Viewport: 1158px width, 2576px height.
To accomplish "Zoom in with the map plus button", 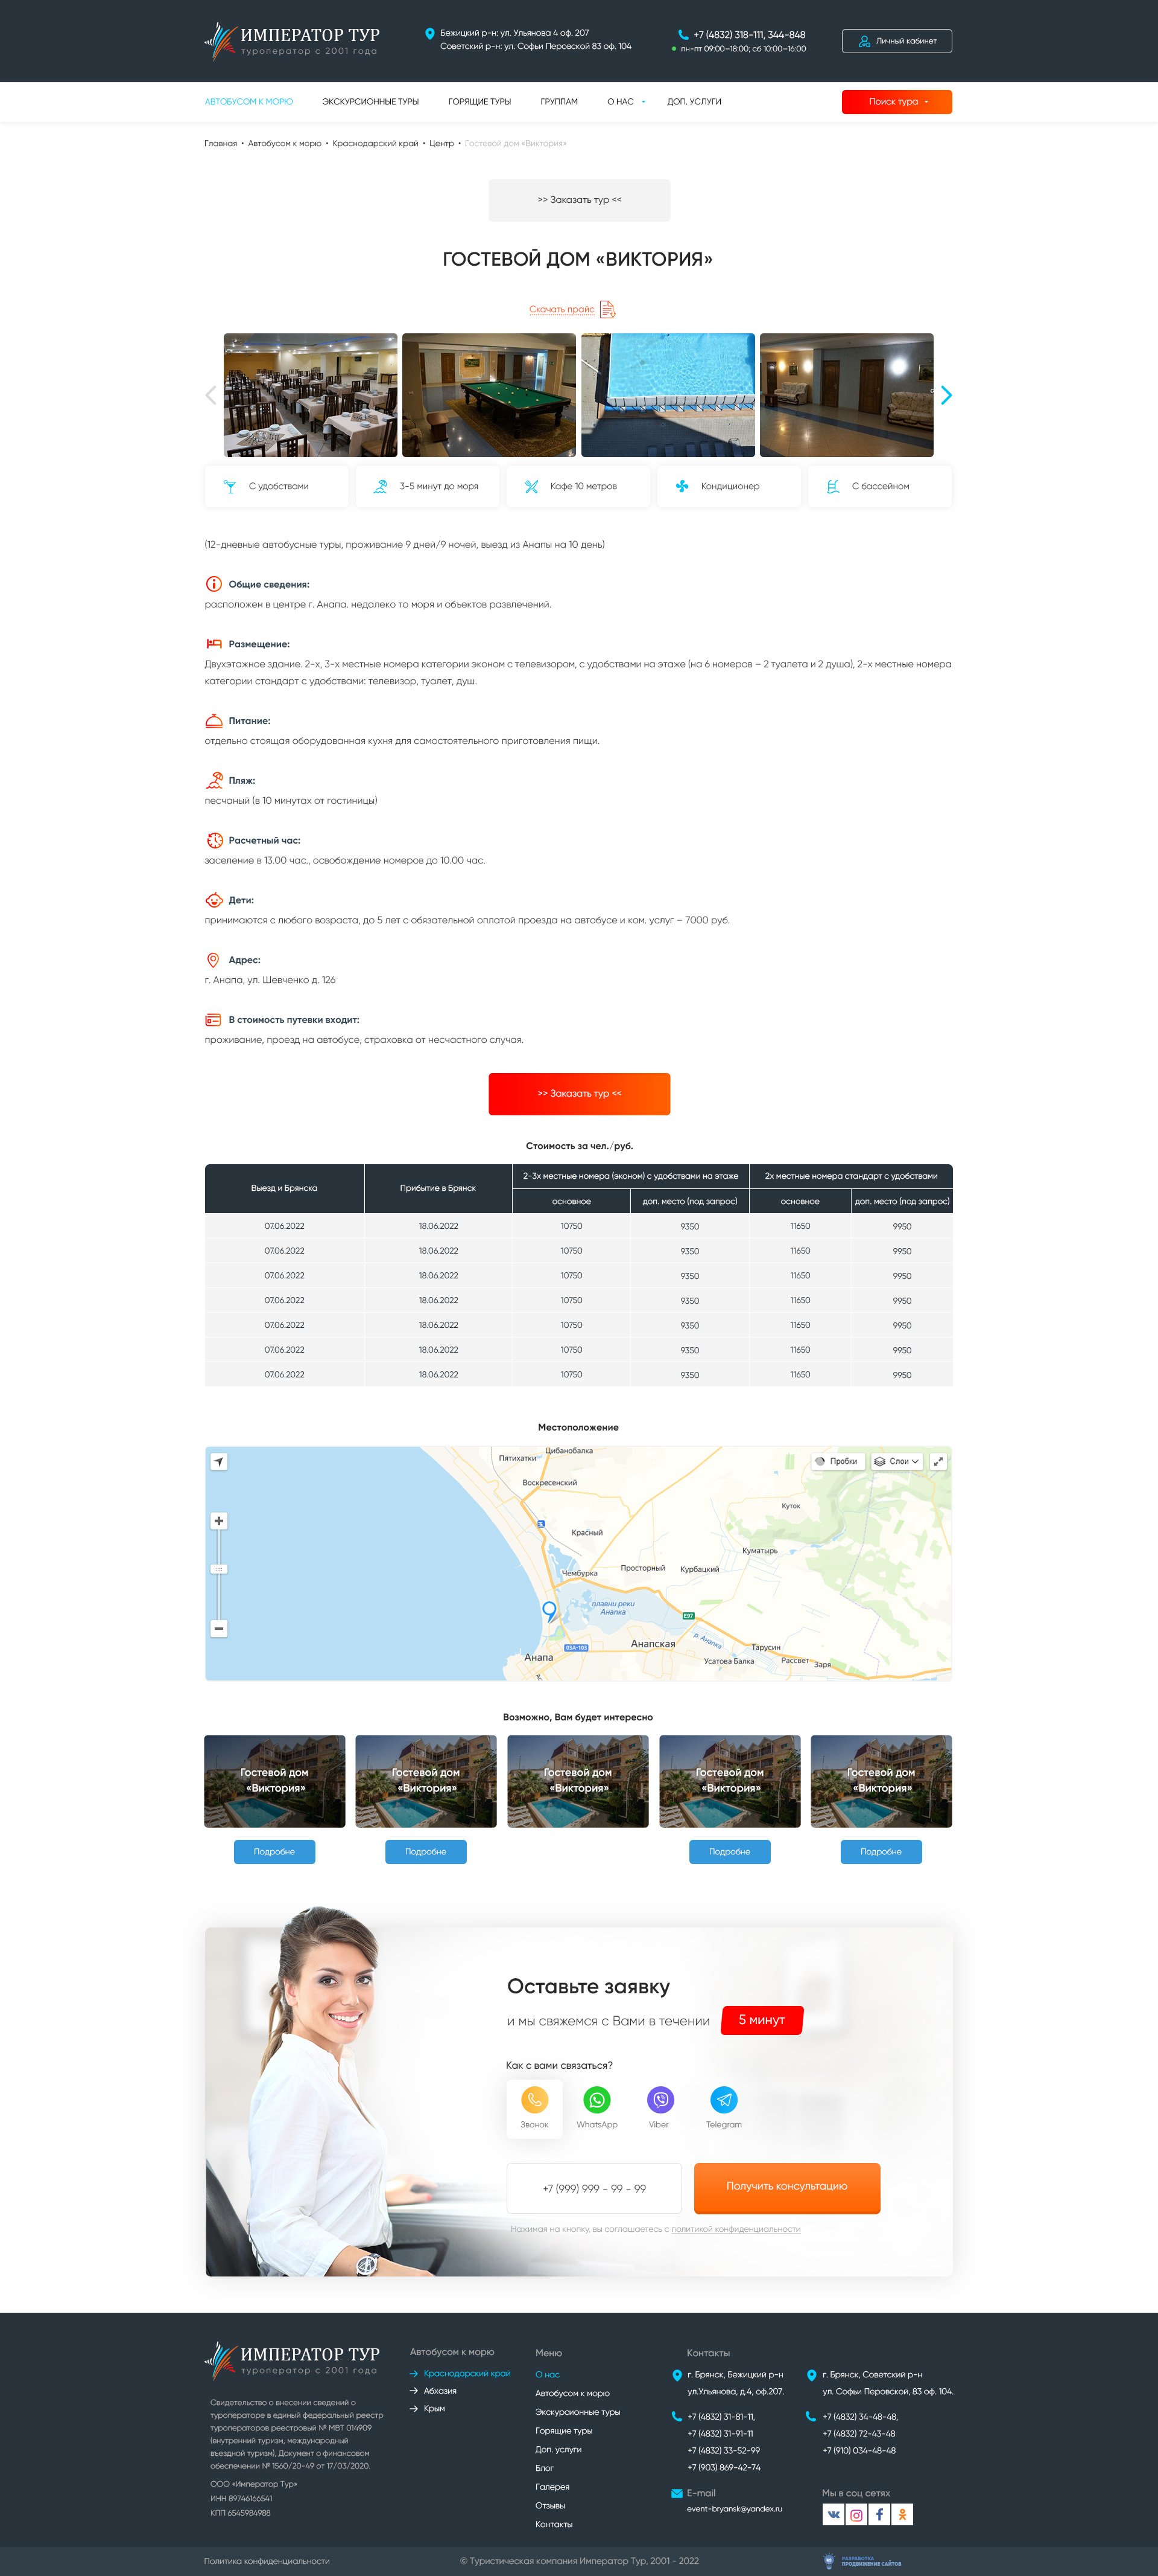I will [x=219, y=1521].
